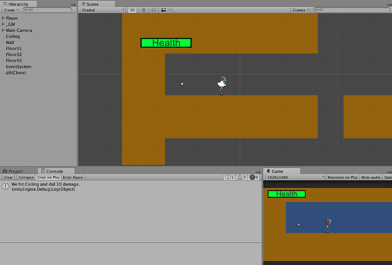Viewport: 392px width, 265px height.
Task: Click Scene view search field
Action: tap(351, 10)
